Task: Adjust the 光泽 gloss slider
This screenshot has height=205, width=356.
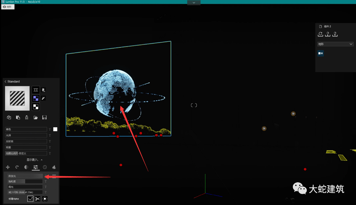Action: click(x=26, y=135)
